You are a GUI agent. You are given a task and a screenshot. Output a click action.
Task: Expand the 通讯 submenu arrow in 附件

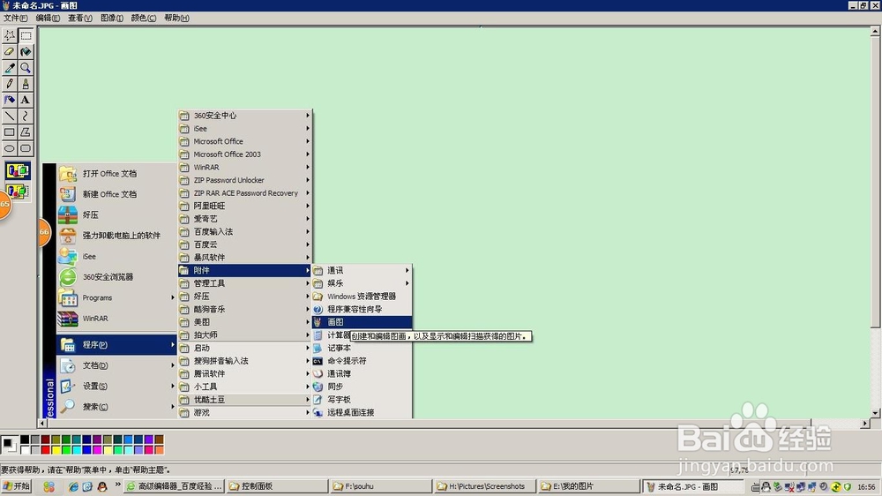pos(407,270)
